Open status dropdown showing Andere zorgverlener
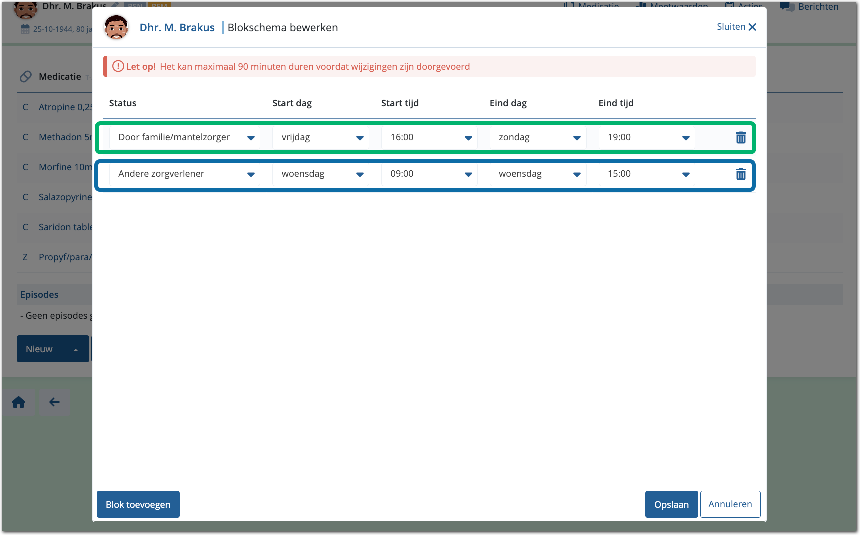860x535 pixels. pyautogui.click(x=184, y=174)
